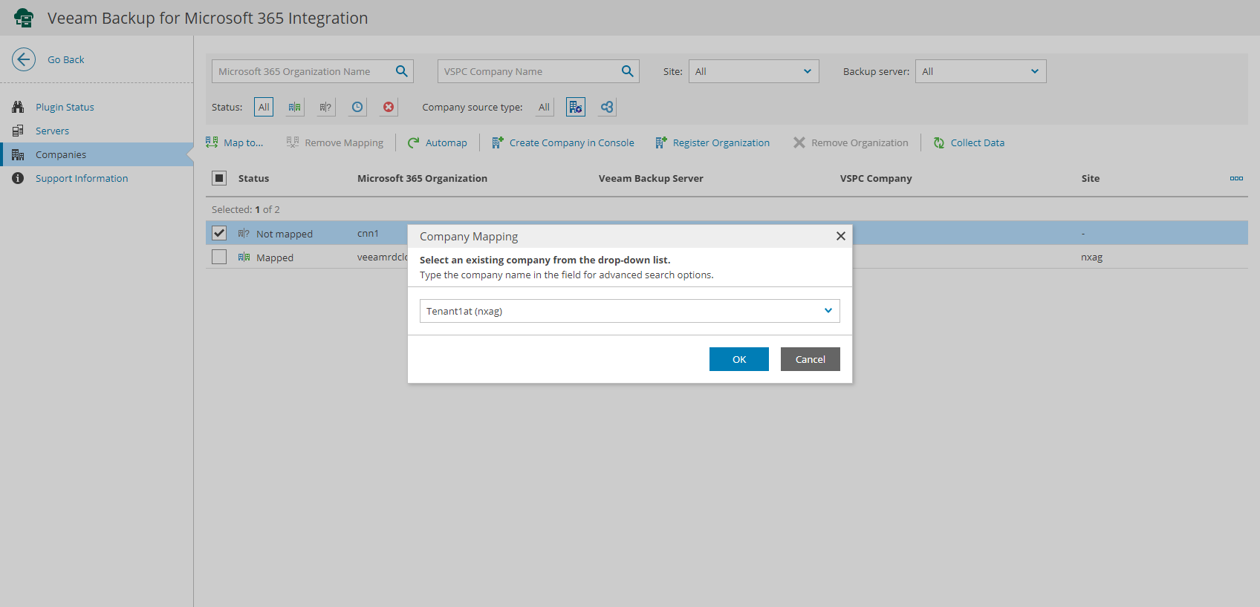Open Plugin Status in sidebar
This screenshot has width=1260, height=607.
point(65,107)
